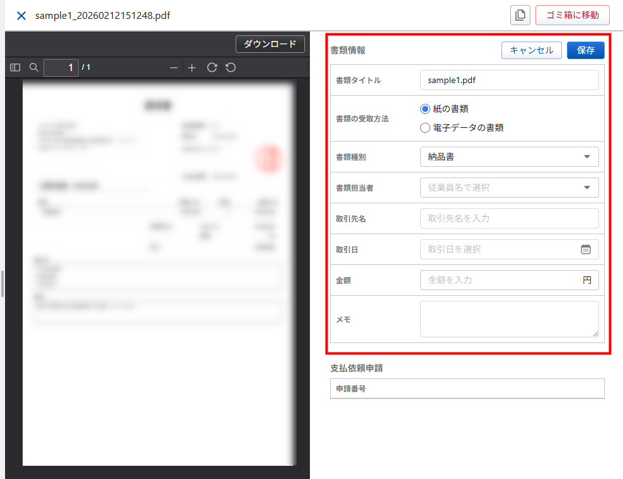Focus the 金額 amount input field
This screenshot has width=623, height=479.
[x=501, y=280]
